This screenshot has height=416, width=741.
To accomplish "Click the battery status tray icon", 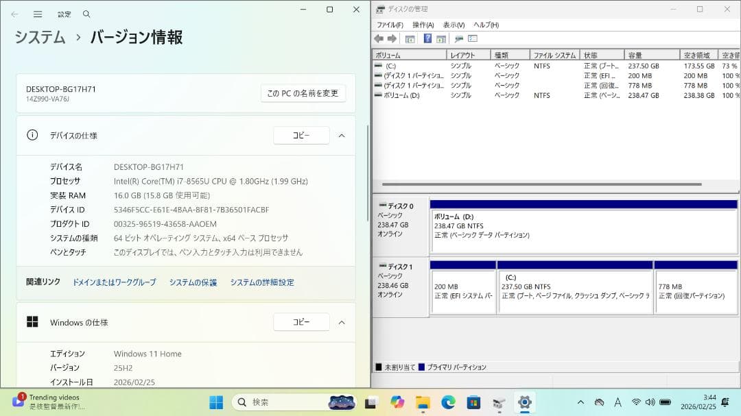I will tap(666, 402).
